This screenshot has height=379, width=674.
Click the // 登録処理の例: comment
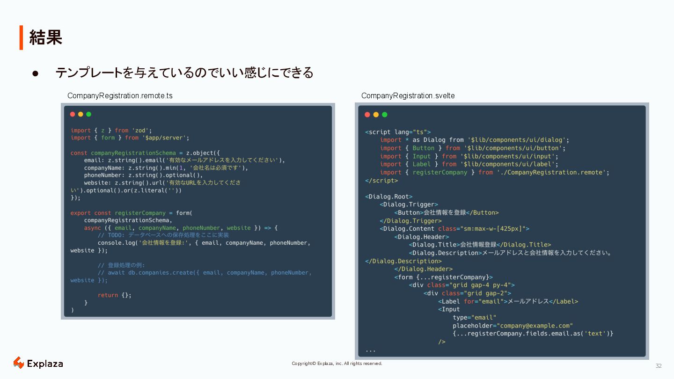[121, 265]
